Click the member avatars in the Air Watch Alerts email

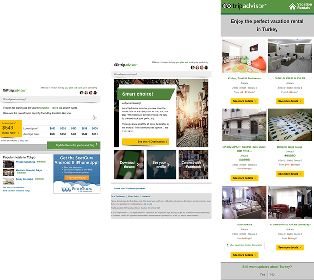pyautogui.click(x=88, y=93)
